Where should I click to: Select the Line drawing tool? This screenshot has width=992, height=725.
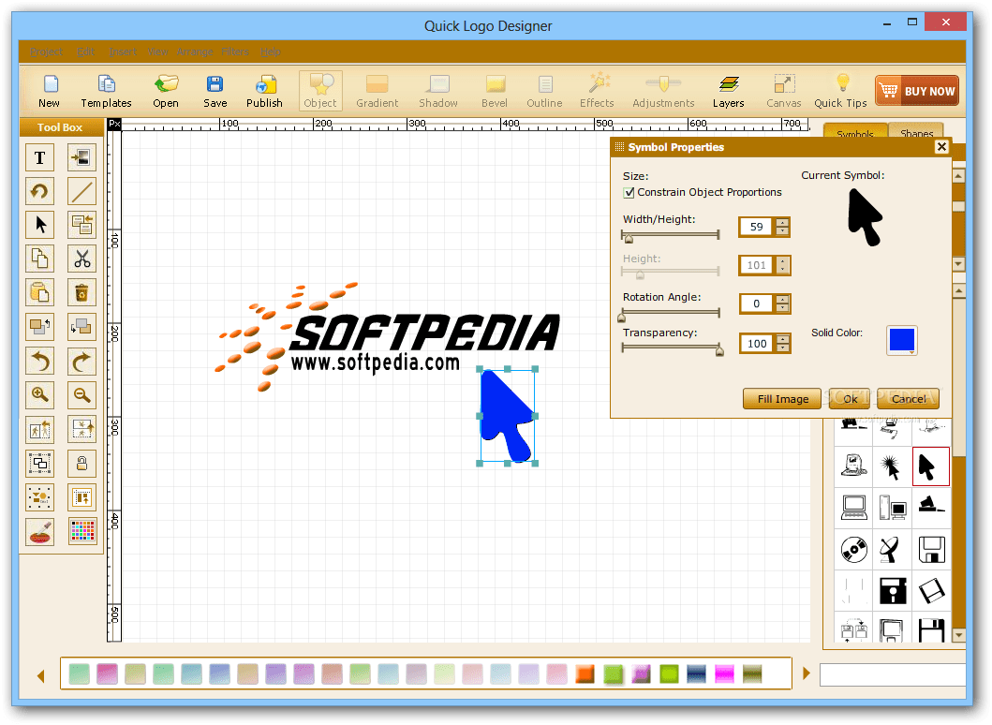coord(82,191)
